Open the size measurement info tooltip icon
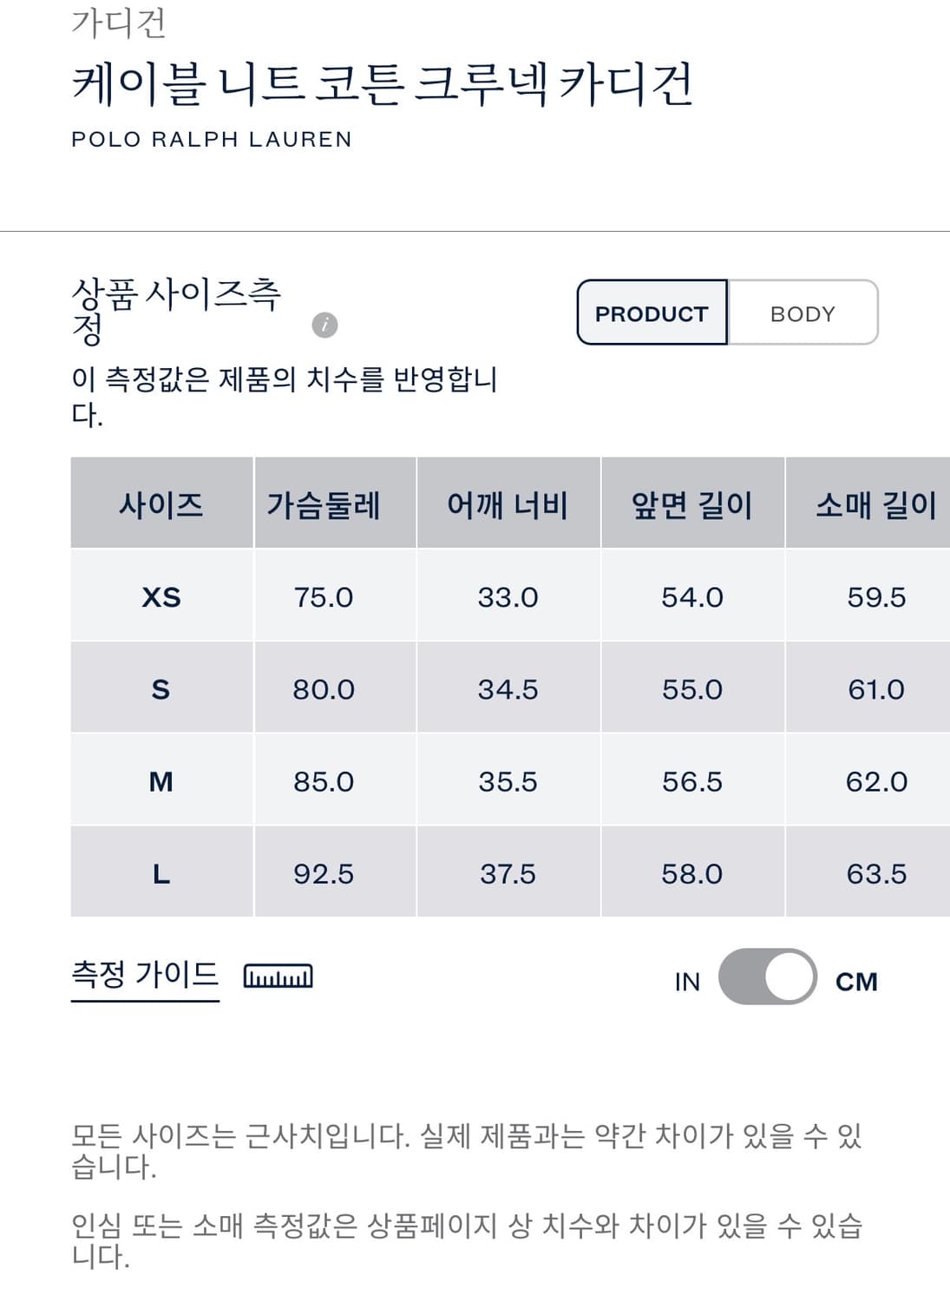 click(x=325, y=326)
